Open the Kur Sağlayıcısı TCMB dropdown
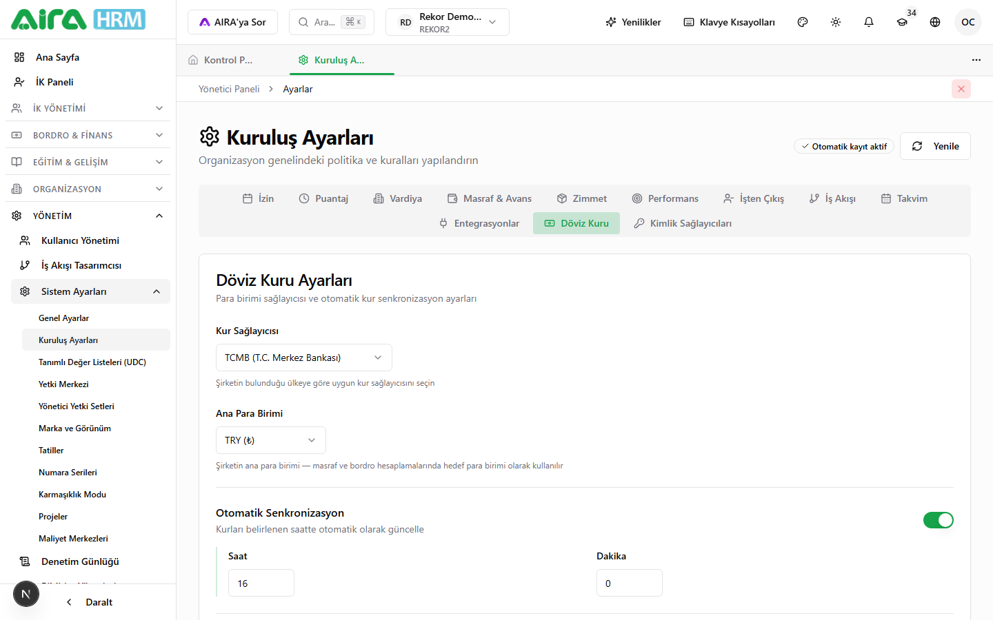 click(304, 358)
